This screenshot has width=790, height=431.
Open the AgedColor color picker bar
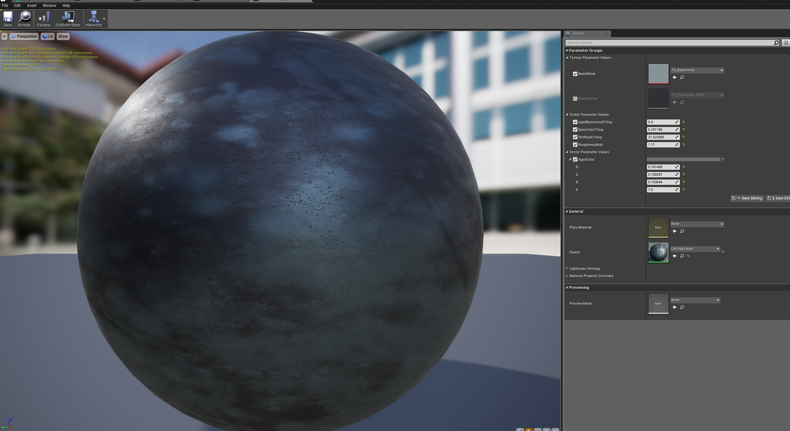point(683,160)
